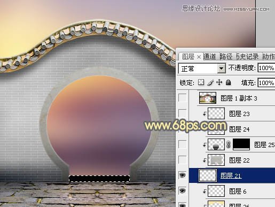Toggle lock all padlock icon
The image size is (275, 207).
[228, 82]
